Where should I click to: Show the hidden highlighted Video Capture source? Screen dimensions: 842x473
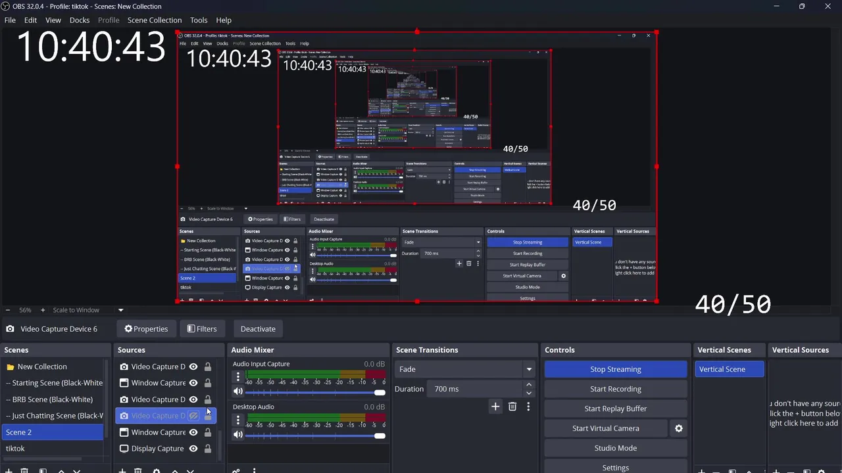[193, 416]
